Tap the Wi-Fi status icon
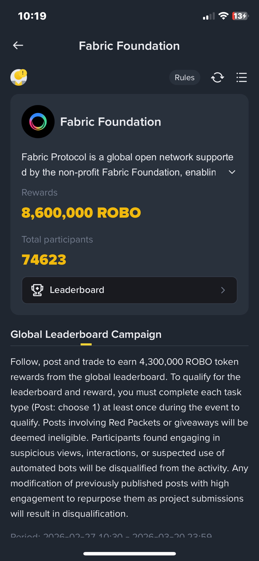This screenshot has height=561, width=259. (223, 16)
